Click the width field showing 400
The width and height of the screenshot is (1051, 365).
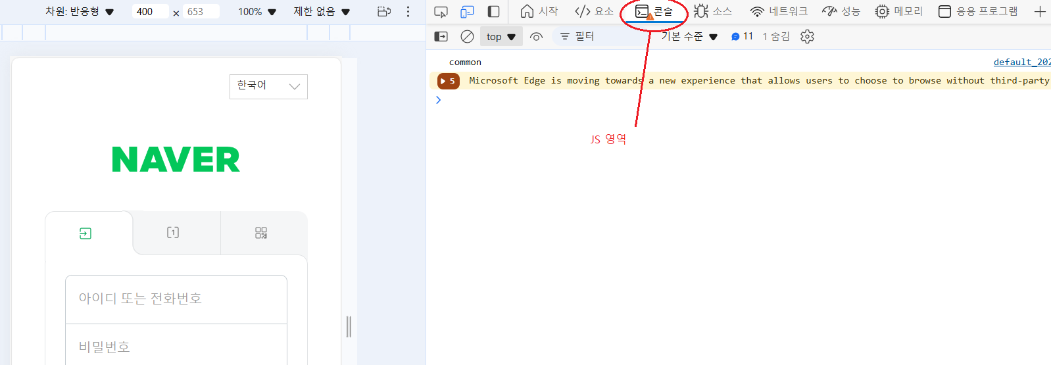pos(151,12)
